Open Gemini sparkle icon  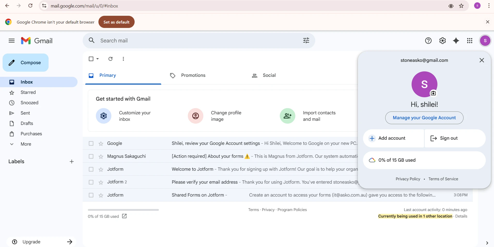(456, 41)
